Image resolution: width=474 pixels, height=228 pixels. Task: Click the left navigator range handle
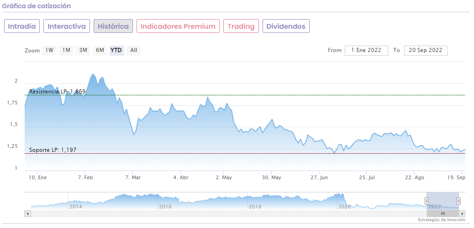(427, 201)
